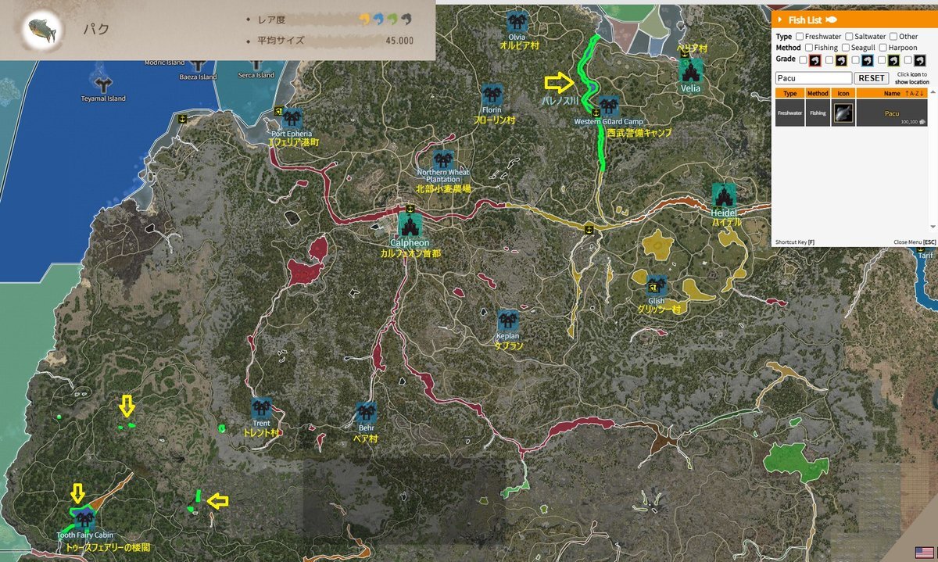Click the green-bordered grade fish icon

point(894,59)
